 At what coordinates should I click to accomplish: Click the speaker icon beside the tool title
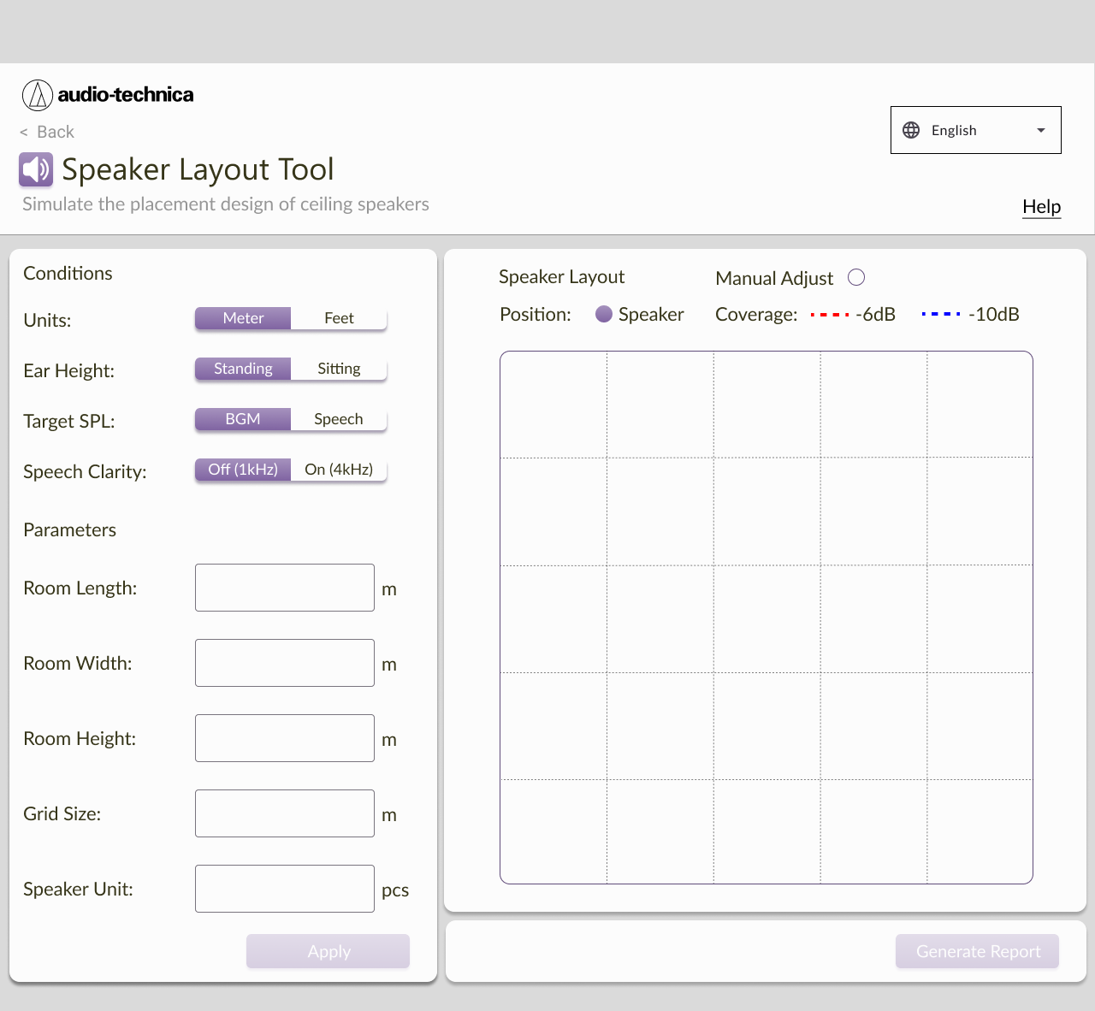click(35, 169)
